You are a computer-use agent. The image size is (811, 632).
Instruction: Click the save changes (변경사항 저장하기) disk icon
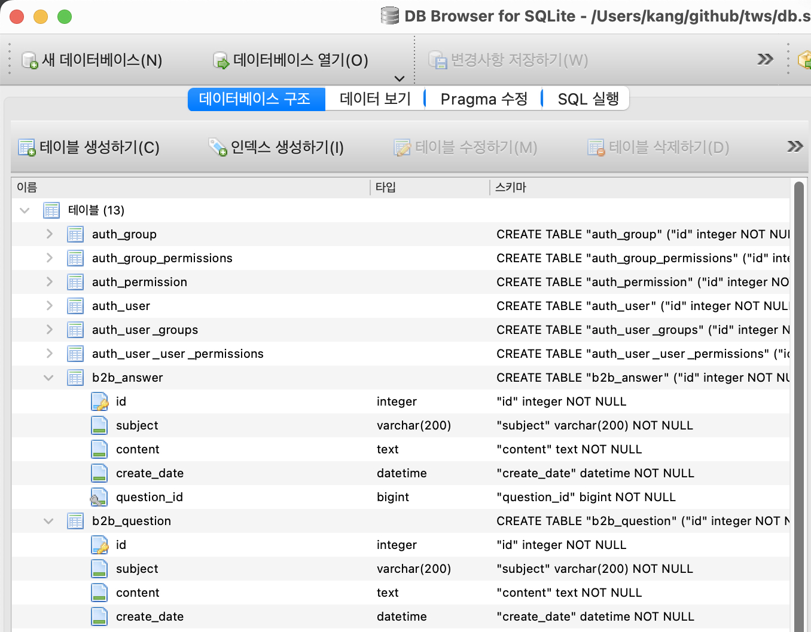[438, 60]
